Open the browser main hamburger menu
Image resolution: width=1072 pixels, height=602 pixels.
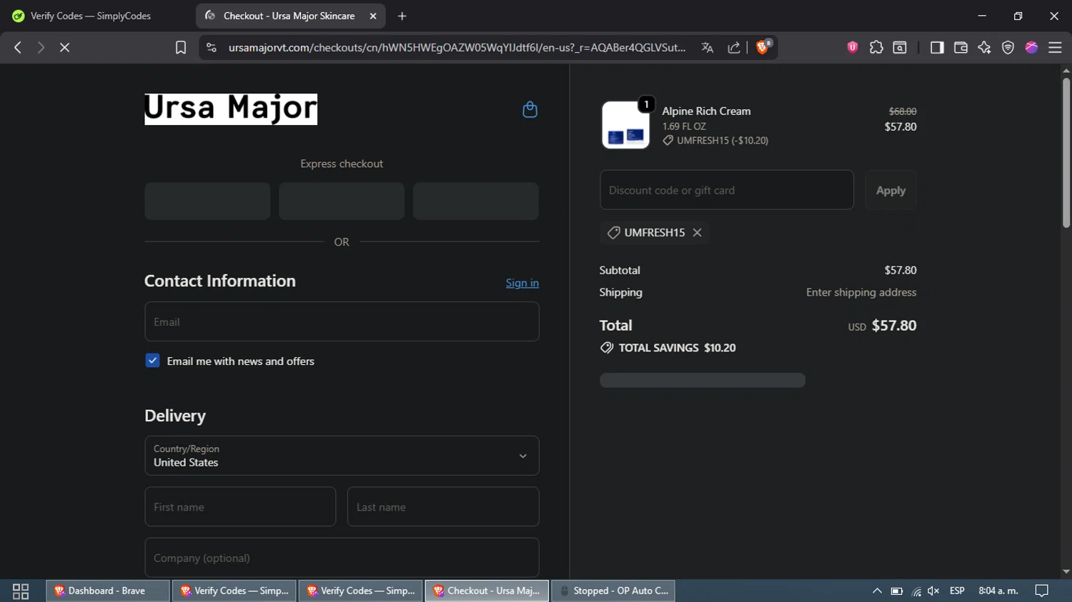[x=1055, y=47]
